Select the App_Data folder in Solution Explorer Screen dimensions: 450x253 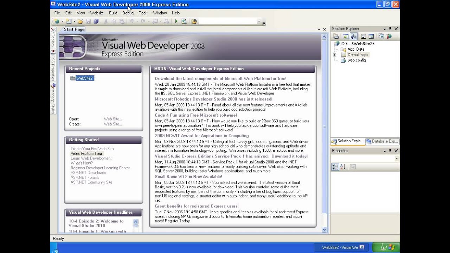click(x=356, y=49)
